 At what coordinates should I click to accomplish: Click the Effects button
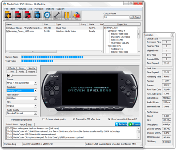12,68
